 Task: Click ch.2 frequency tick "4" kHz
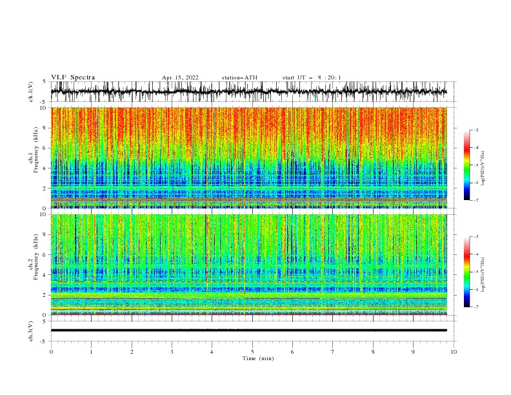point(46,275)
